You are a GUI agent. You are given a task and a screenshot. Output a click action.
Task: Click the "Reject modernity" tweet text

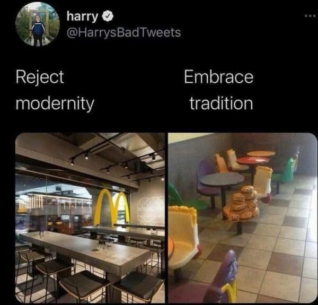click(55, 90)
